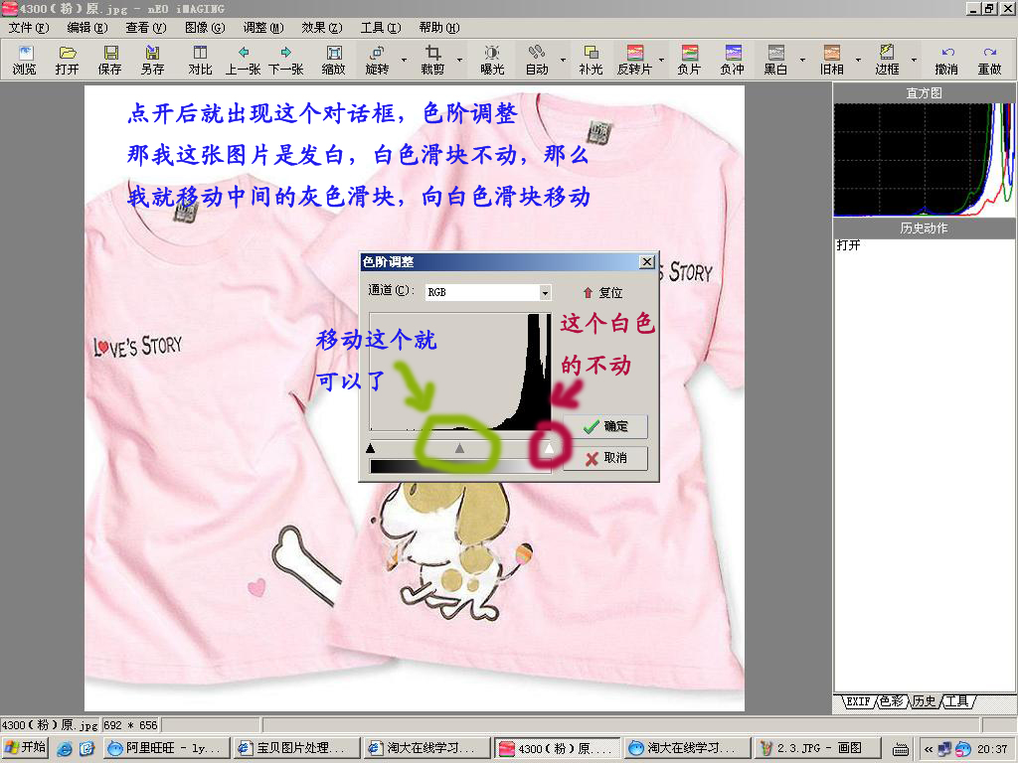Click the 692 * 656 size in status bar
This screenshot has width=1018, height=763.
point(130,724)
